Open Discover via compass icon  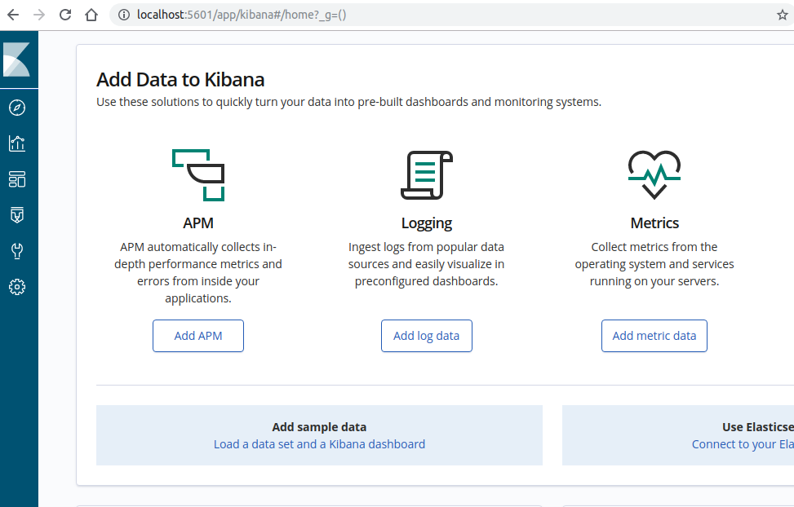coord(16,108)
